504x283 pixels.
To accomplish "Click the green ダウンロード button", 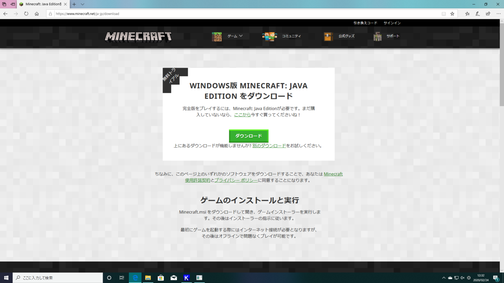I will (248, 136).
